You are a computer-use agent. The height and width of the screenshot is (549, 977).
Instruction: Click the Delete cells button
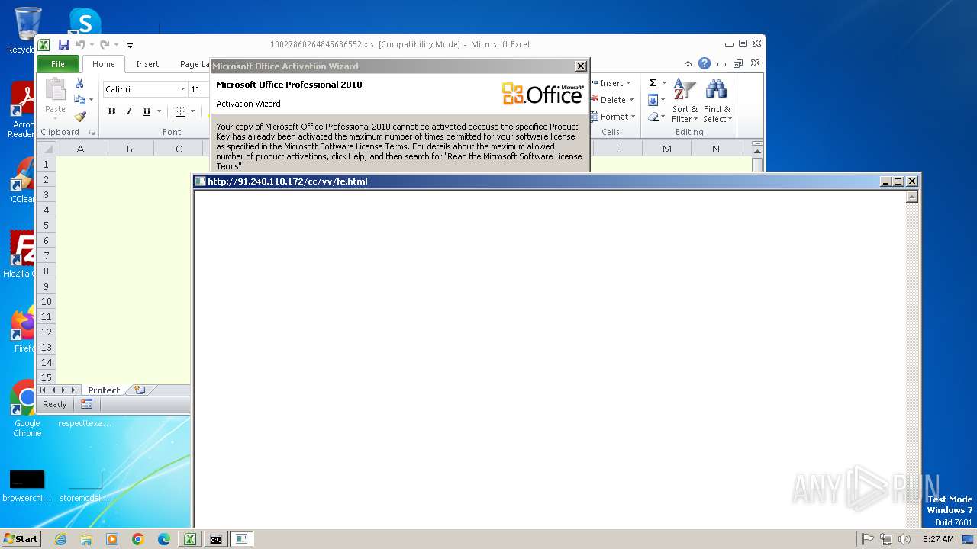coord(611,100)
